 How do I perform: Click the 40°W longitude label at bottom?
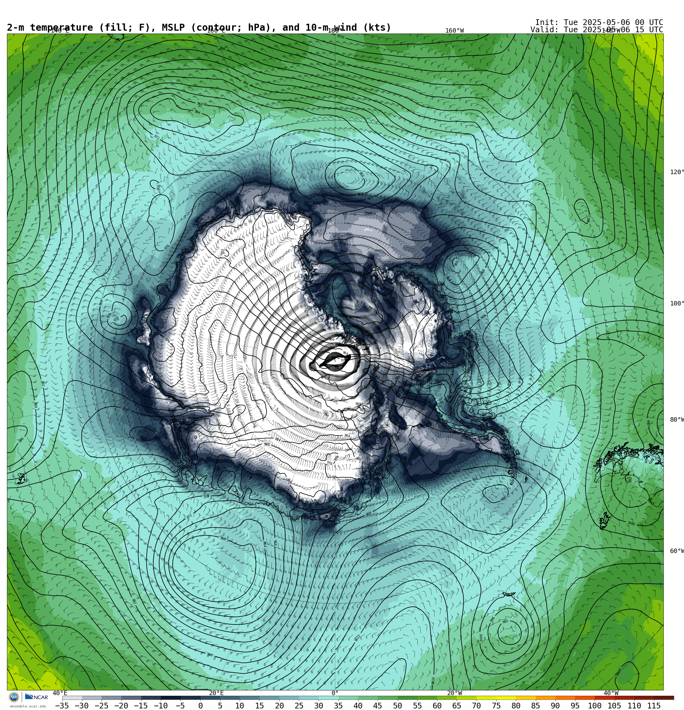coord(611,693)
